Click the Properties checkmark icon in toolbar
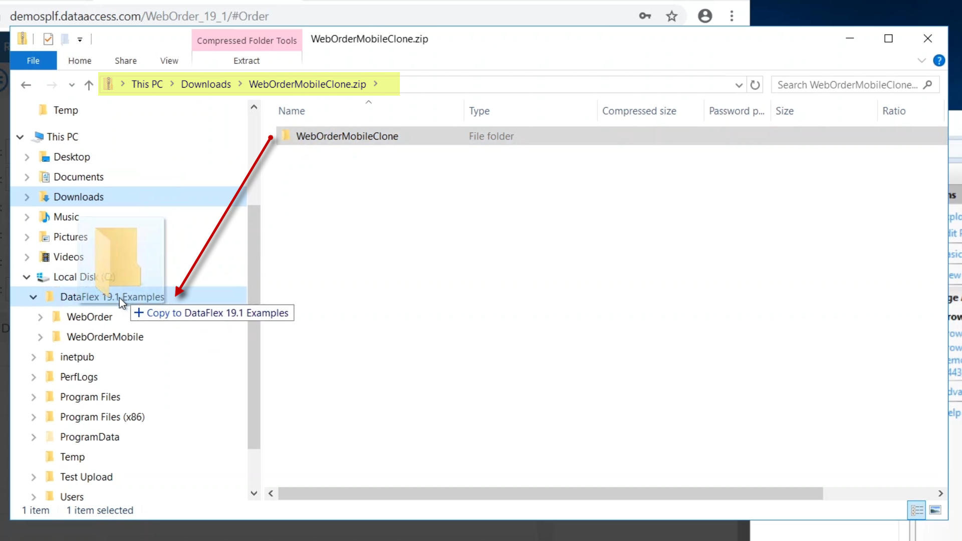Image resolution: width=962 pixels, height=541 pixels. [x=48, y=39]
